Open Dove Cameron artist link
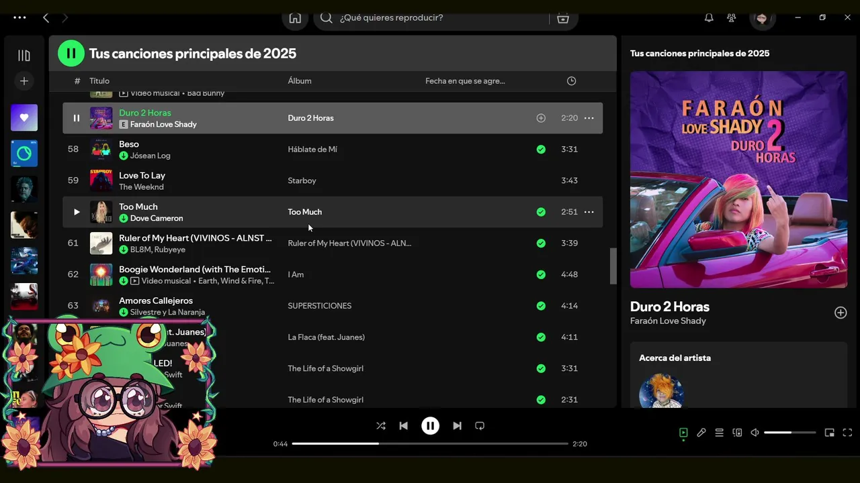860x483 pixels. point(157,218)
